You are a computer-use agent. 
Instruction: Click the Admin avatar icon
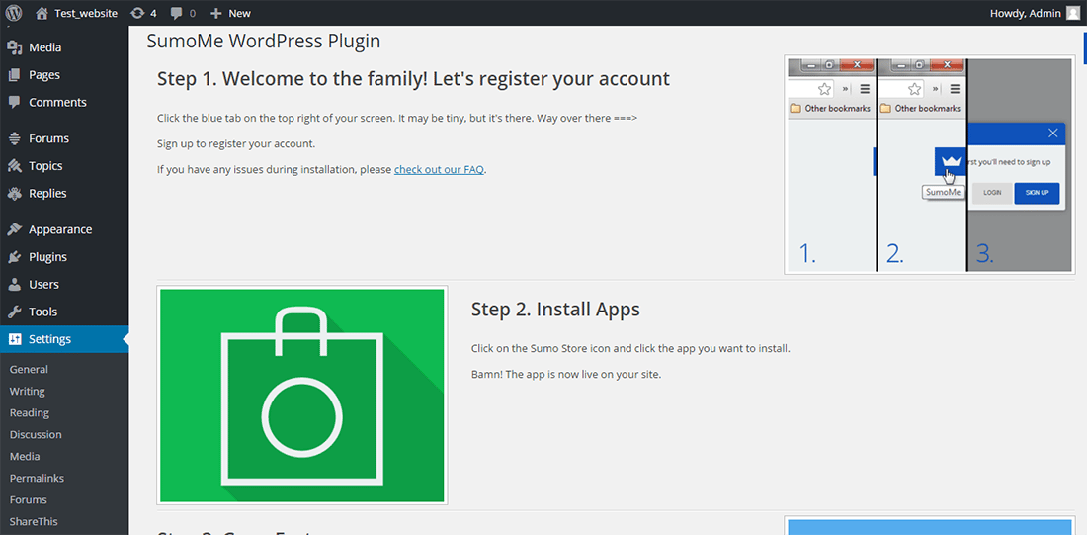[1072, 13]
